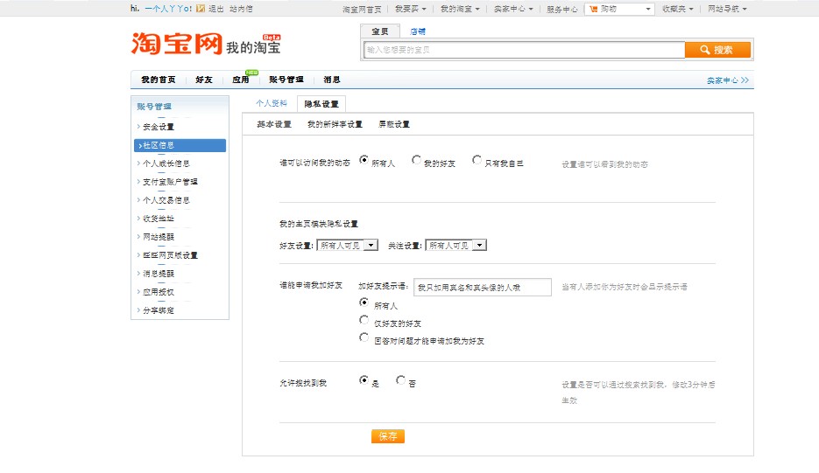Open 淘宝网首页 link
819x473 pixels.
[x=362, y=10]
